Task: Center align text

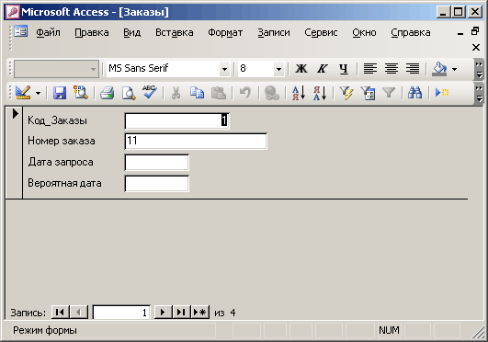Action: point(392,69)
